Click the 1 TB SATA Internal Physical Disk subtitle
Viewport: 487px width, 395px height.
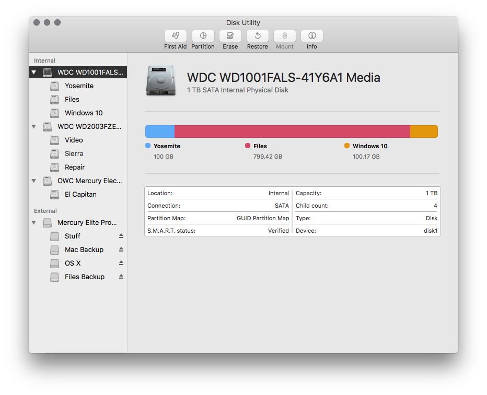pos(238,90)
